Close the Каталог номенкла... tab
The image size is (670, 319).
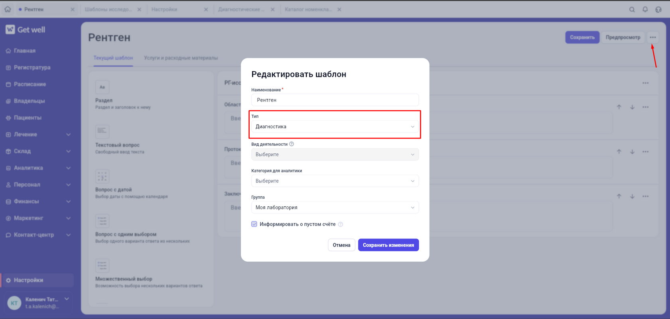(x=339, y=10)
